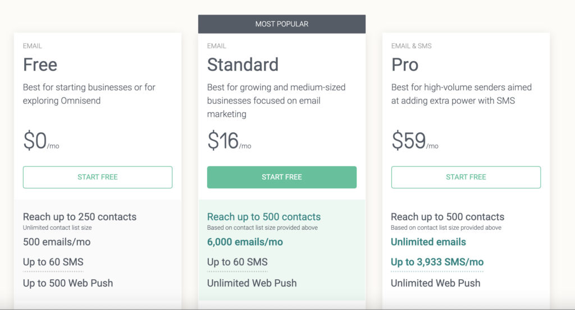The image size is (575, 310).
Task: Click START FREE under the Pro plan
Action: 466,177
